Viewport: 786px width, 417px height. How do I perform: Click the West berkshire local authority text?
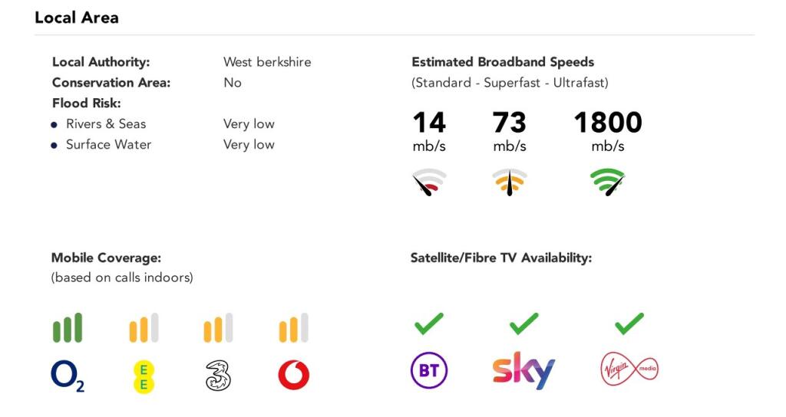267,62
